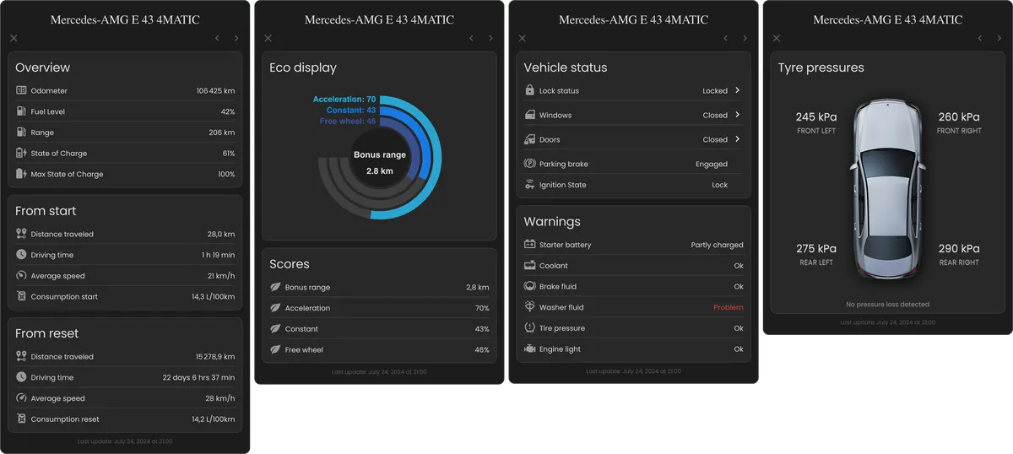Click the Washer fluid warning icon
The height and width of the screenshot is (454, 1013).
click(529, 307)
